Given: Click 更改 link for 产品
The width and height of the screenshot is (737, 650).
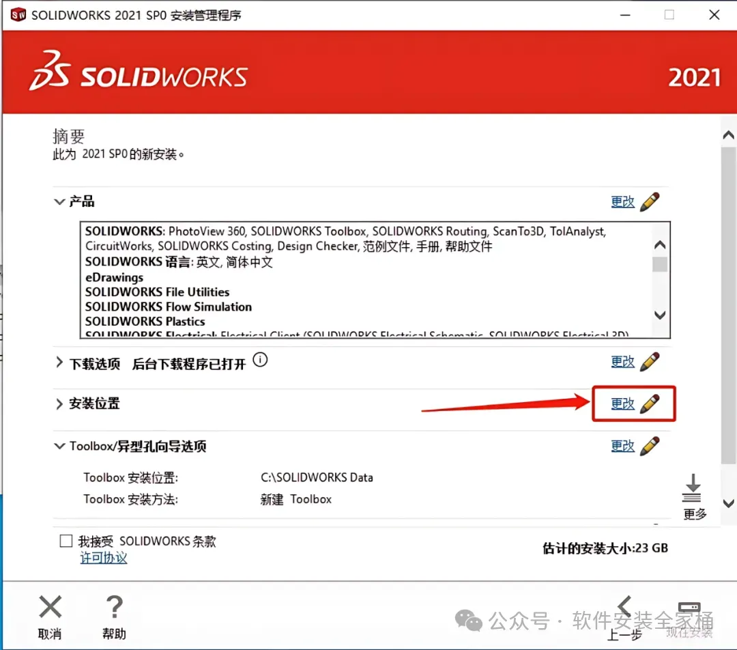Looking at the screenshot, I should click(623, 202).
